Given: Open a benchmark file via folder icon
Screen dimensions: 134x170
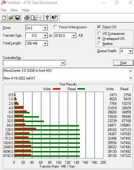Looking at the screenshot, I should 11,18.
